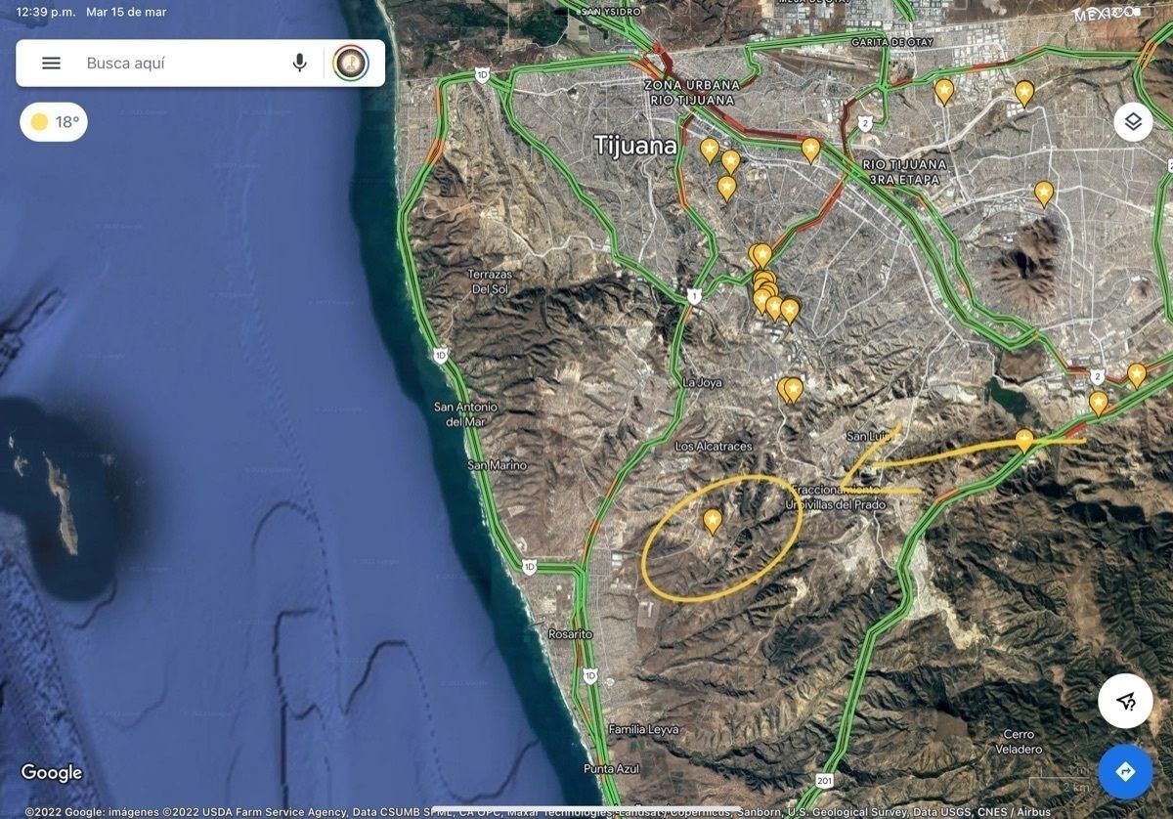Screen dimensions: 1173x819
Task: Tap the Terrazas Del Sol label
Action: (489, 281)
